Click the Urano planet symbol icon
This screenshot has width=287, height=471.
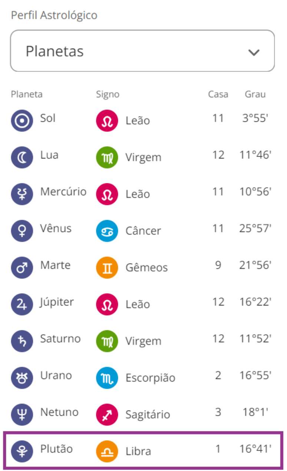22,378
